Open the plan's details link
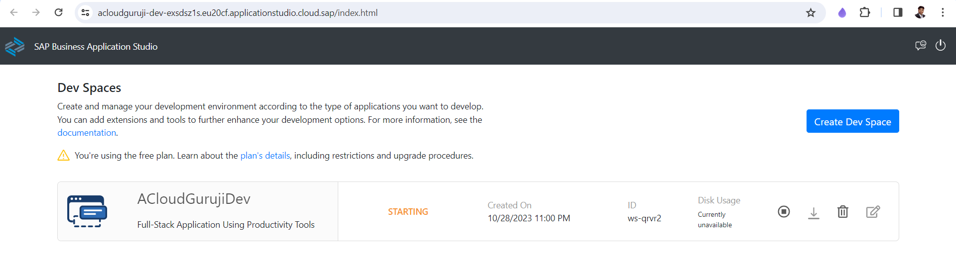This screenshot has width=956, height=268. [265, 156]
